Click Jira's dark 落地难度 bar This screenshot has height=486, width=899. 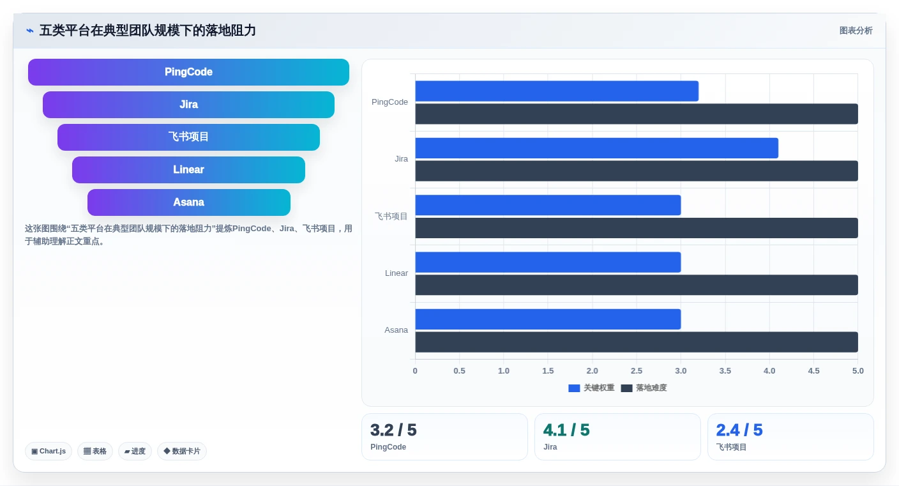637,171
